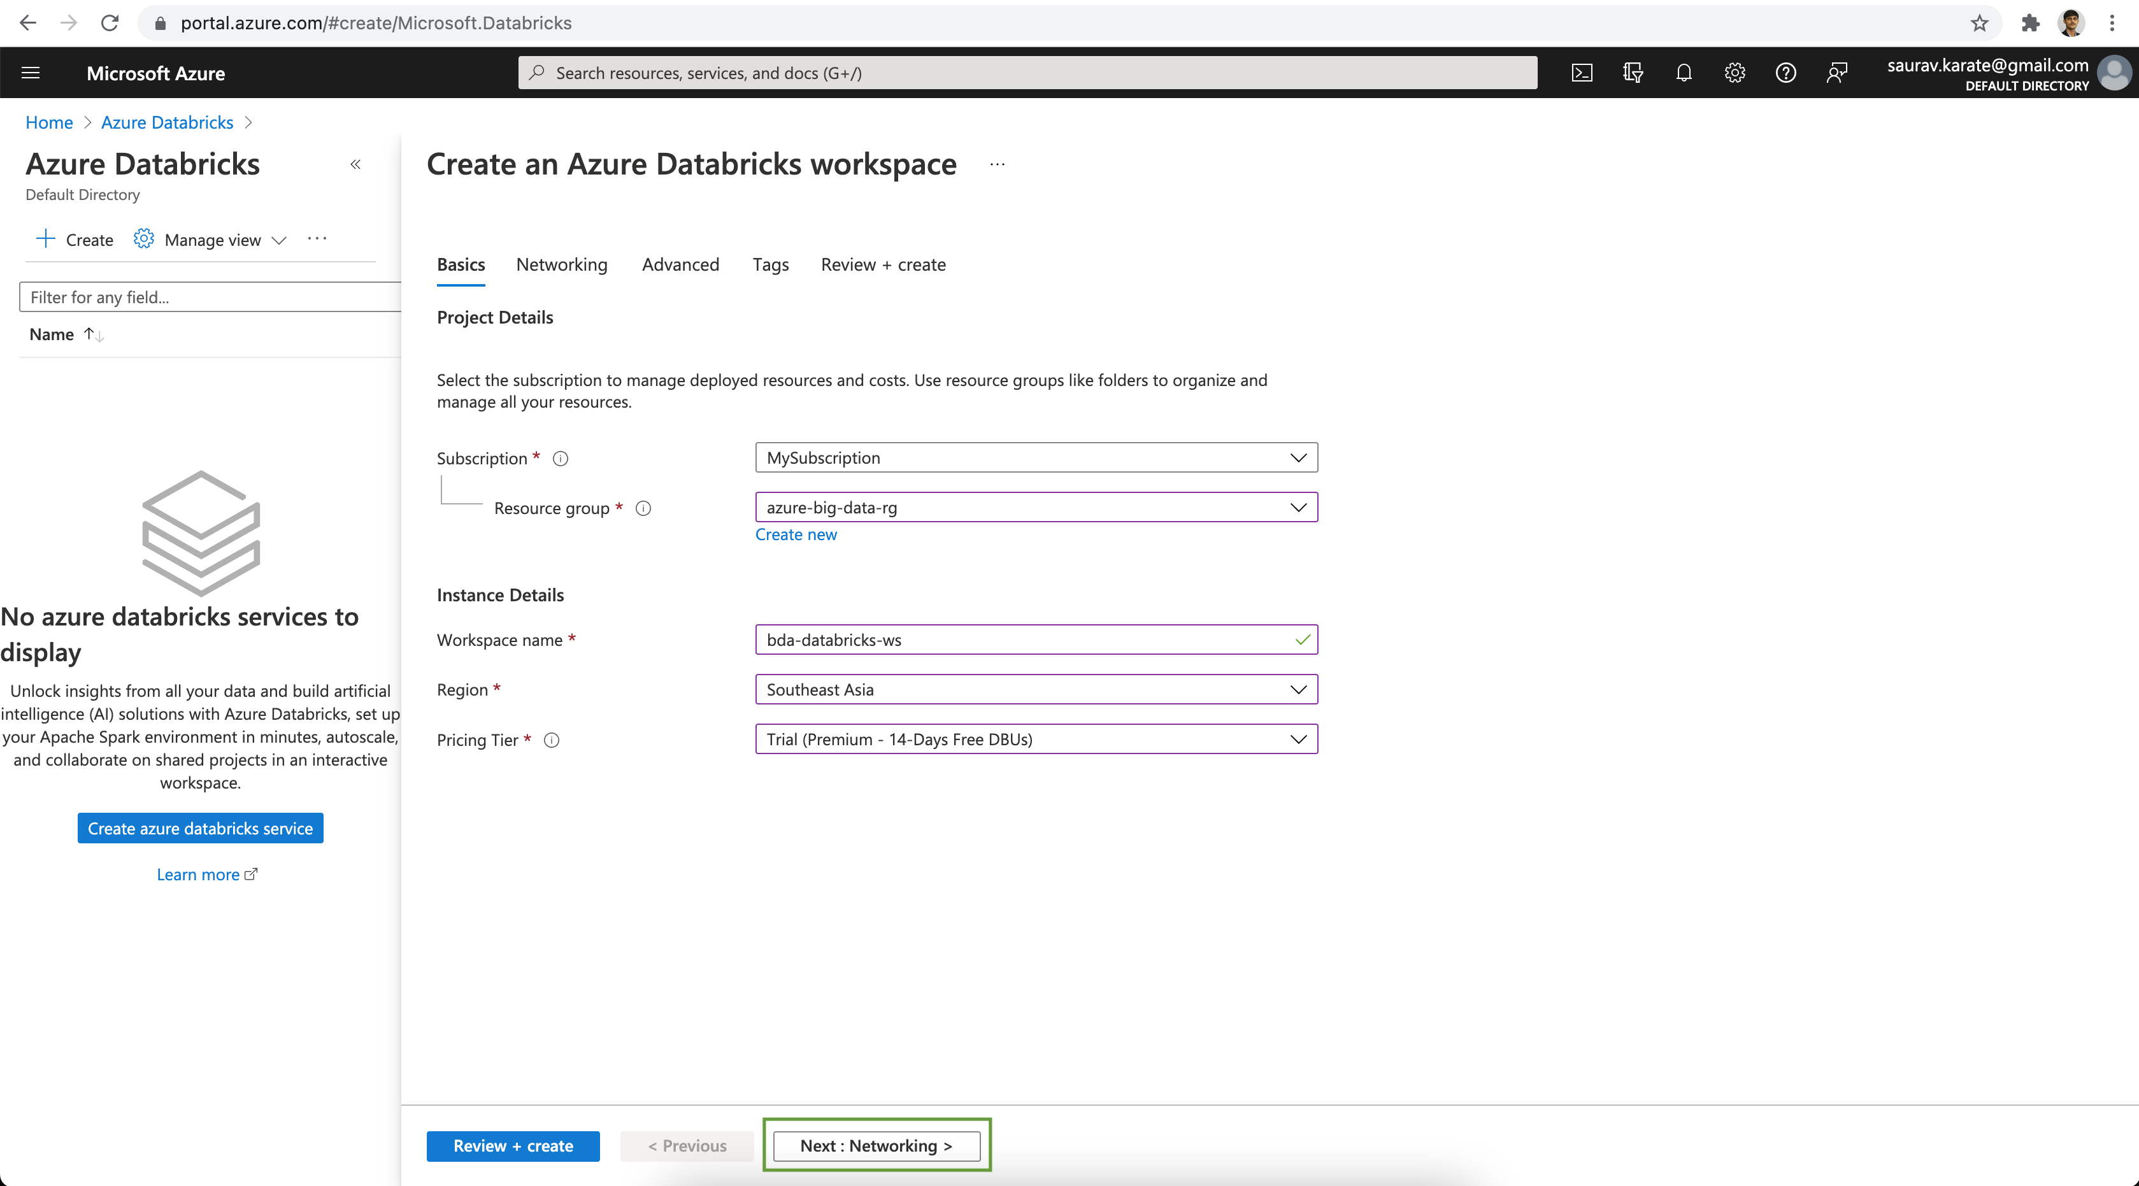Click the plus Create icon
Image resolution: width=2139 pixels, height=1186 pixels.
[x=46, y=239]
